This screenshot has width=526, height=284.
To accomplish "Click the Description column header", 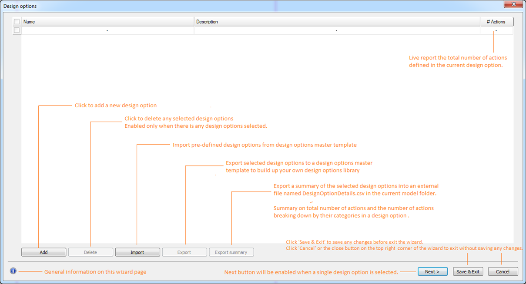I will pyautogui.click(x=337, y=22).
